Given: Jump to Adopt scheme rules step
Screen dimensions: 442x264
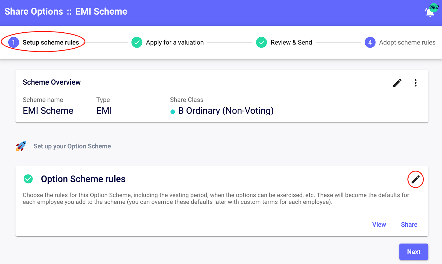Looking at the screenshot, I should (407, 42).
